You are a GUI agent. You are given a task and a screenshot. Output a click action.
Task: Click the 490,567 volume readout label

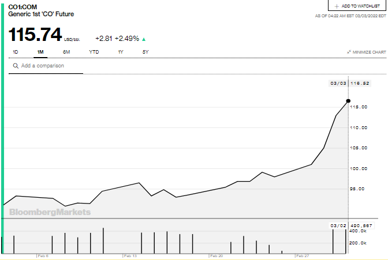[x=360, y=225]
